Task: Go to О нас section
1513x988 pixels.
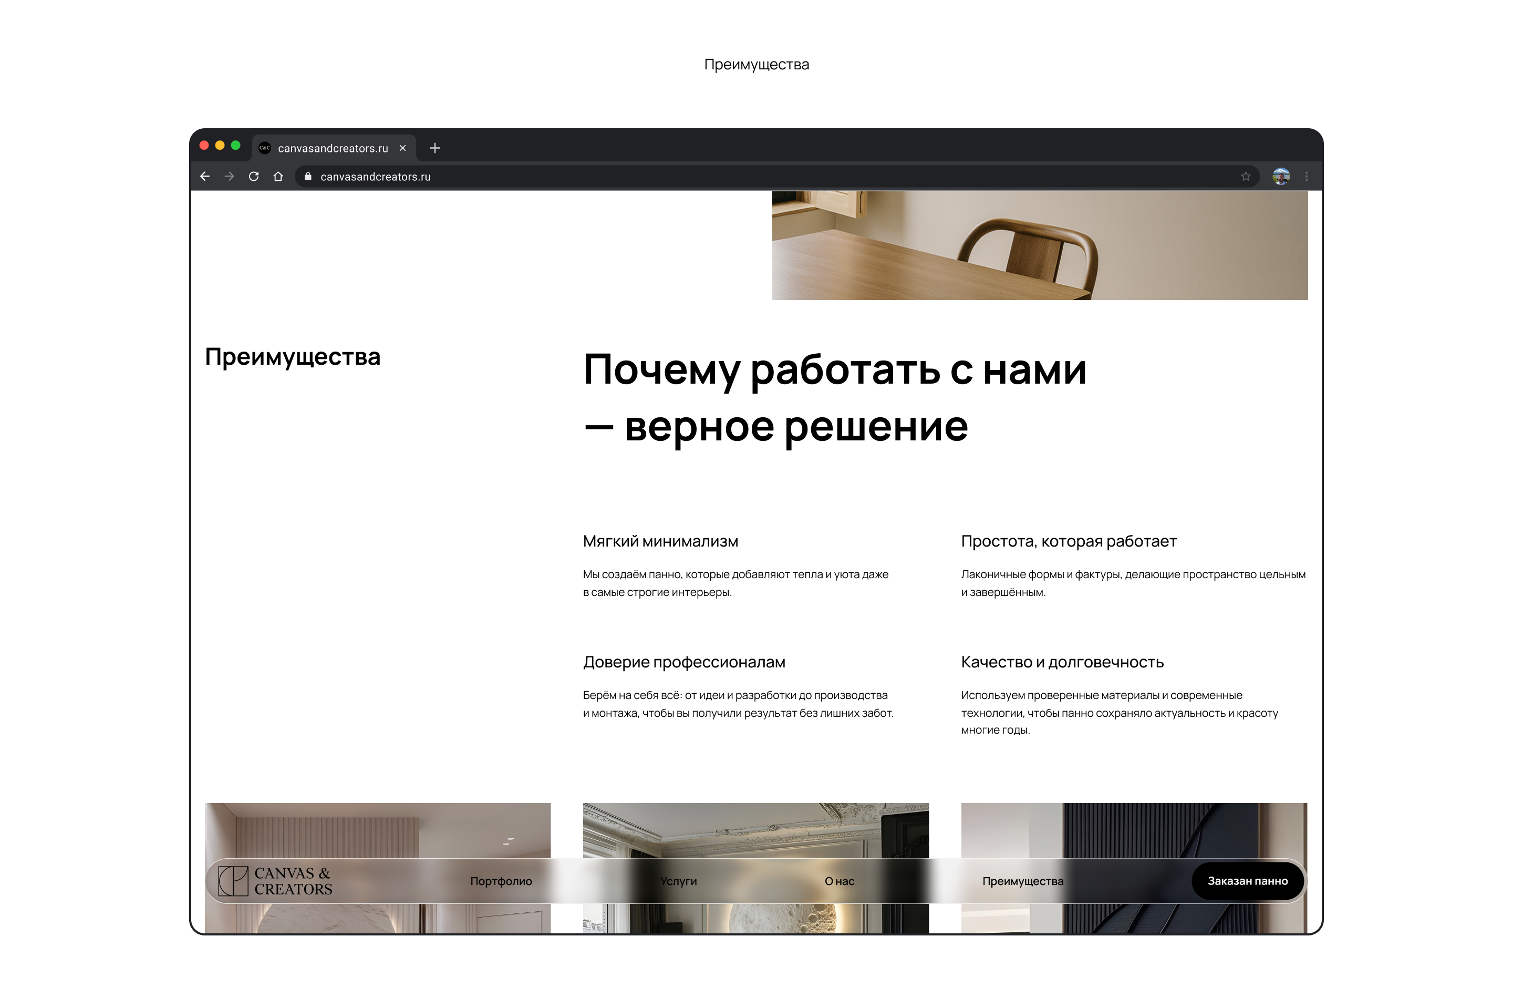Action: (839, 881)
